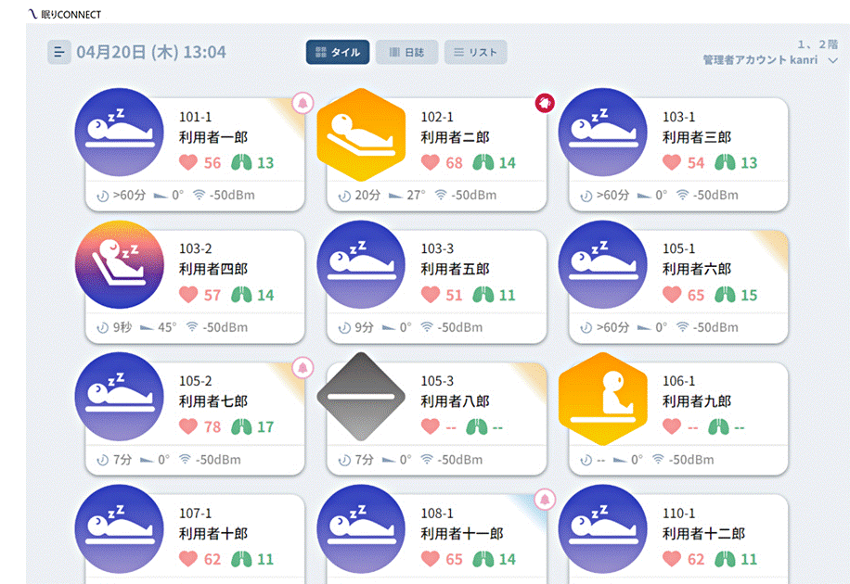This screenshot has height=584, width=850.
Task: Click the 眠りCONNECT logo
Action: pos(65,15)
